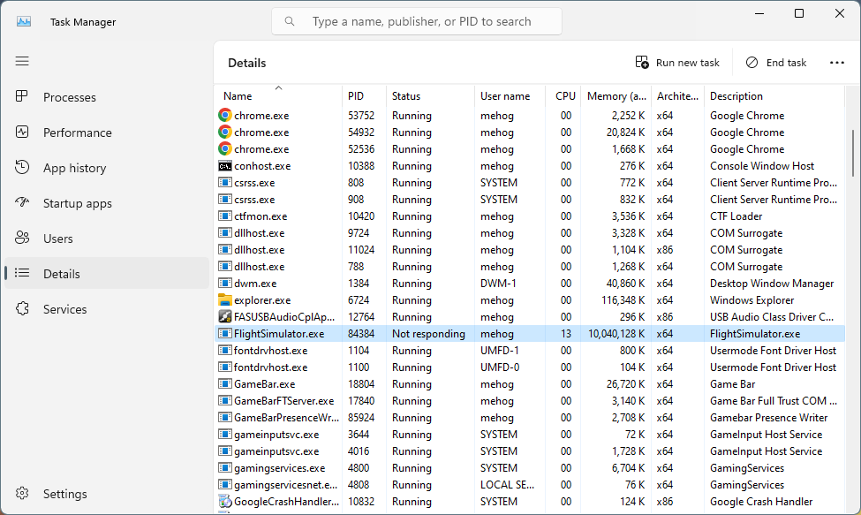Sort by the Architecture column header

pyautogui.click(x=677, y=96)
